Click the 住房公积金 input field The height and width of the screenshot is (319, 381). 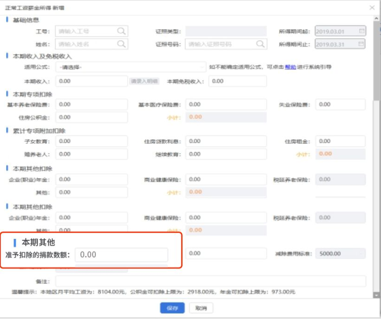tap(92, 117)
